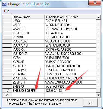
Task: Click the ZP6DEM.CX2SA.NET address cell
Action: [x=70, y=78]
